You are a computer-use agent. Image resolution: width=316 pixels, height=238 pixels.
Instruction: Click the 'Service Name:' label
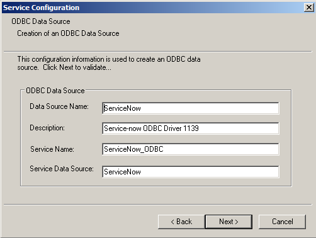coord(52,149)
